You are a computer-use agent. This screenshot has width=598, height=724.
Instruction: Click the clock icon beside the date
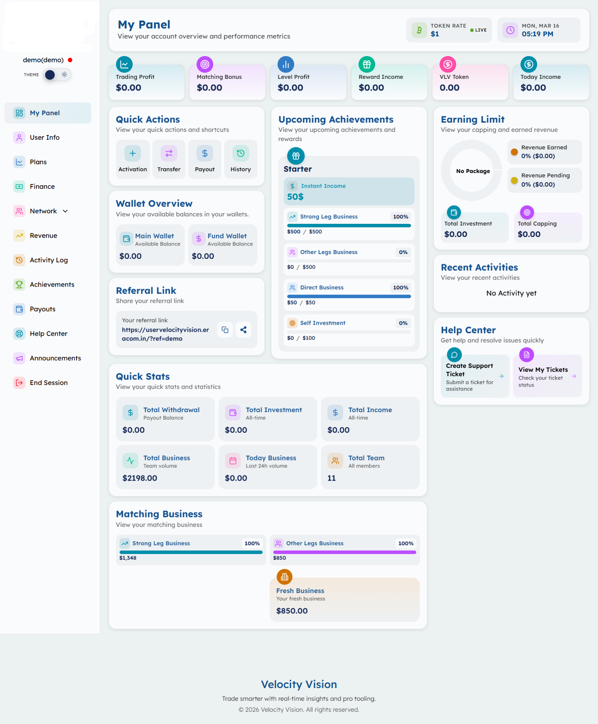coord(510,30)
